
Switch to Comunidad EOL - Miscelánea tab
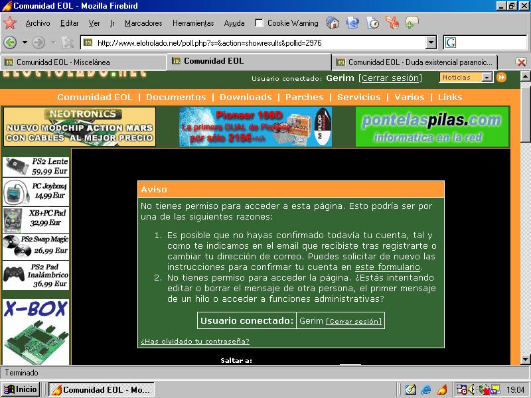point(83,62)
